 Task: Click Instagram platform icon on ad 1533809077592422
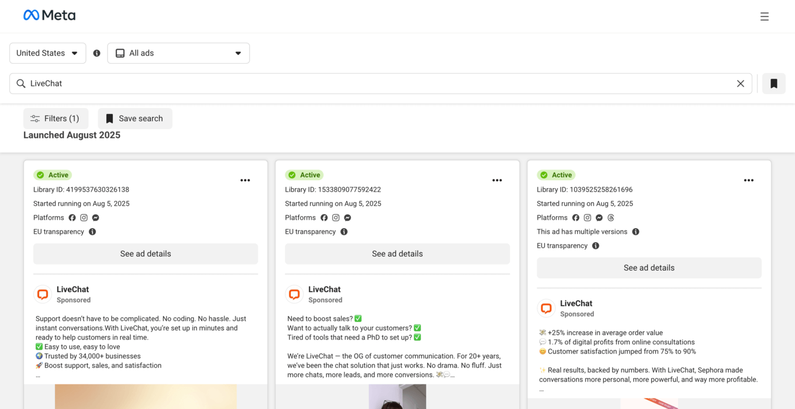click(x=336, y=218)
